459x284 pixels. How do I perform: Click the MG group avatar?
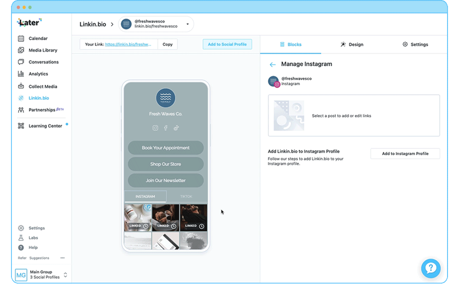21,275
